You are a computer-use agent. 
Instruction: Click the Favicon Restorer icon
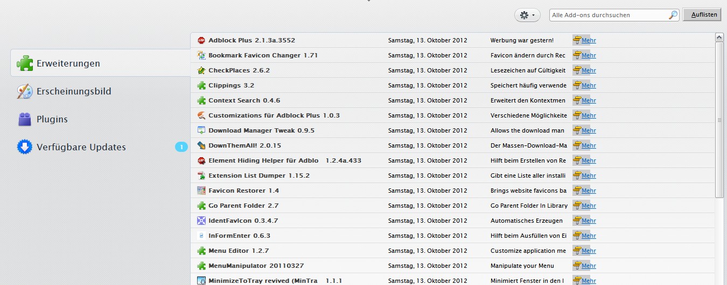(201, 191)
